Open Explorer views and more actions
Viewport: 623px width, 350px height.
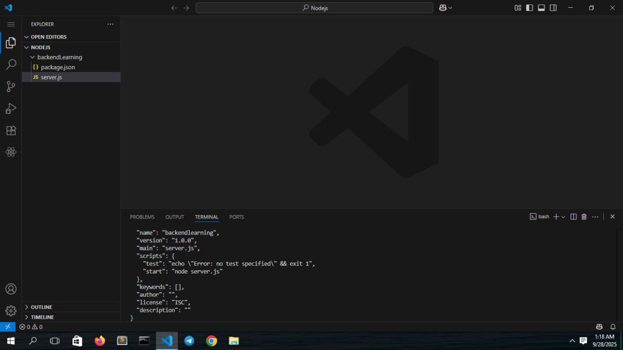coord(110,24)
